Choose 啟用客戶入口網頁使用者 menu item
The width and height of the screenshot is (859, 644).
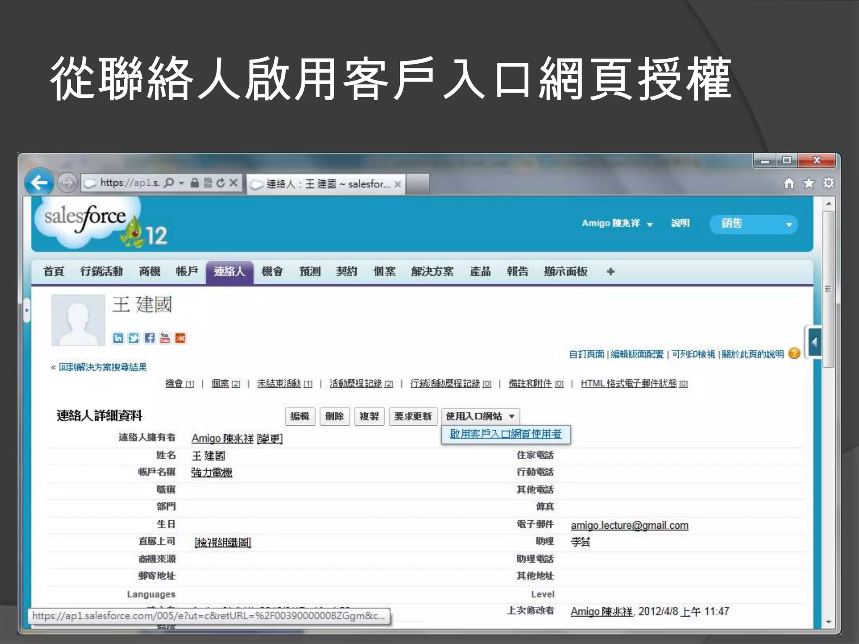tap(505, 434)
